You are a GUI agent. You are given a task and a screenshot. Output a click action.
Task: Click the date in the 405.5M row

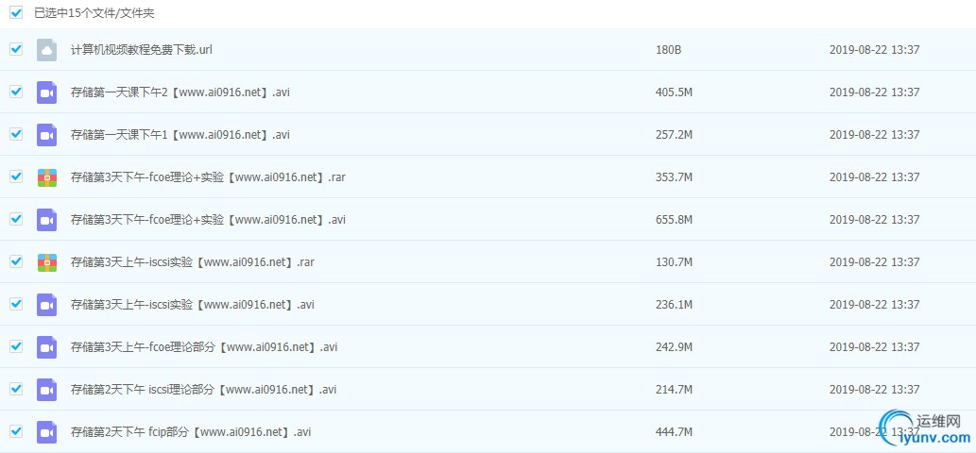[875, 92]
